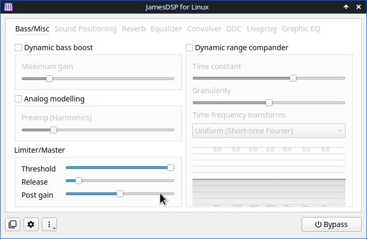
Task: Select the Reverb tab
Action: tap(134, 29)
